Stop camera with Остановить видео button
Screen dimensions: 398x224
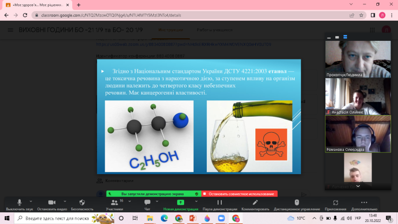(50, 203)
